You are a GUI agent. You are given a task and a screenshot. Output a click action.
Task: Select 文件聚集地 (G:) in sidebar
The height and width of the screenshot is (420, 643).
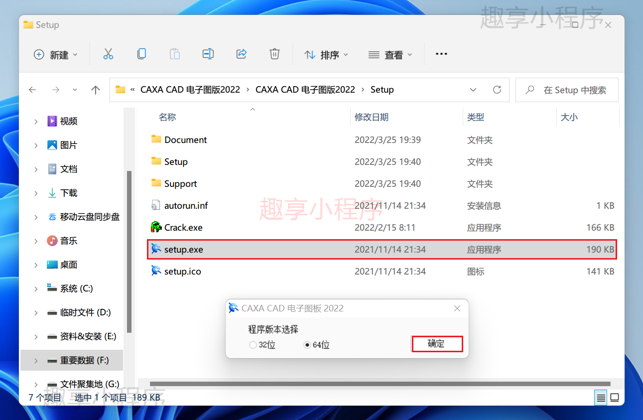click(90, 384)
